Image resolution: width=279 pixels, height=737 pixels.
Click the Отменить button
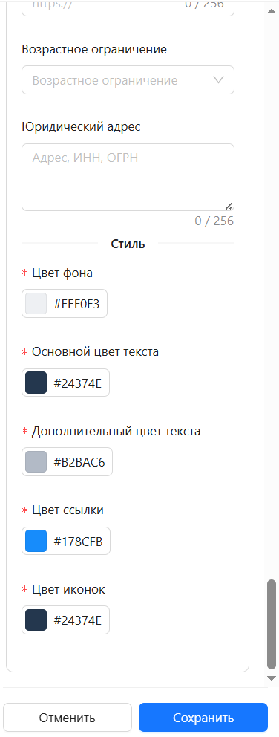click(x=68, y=717)
